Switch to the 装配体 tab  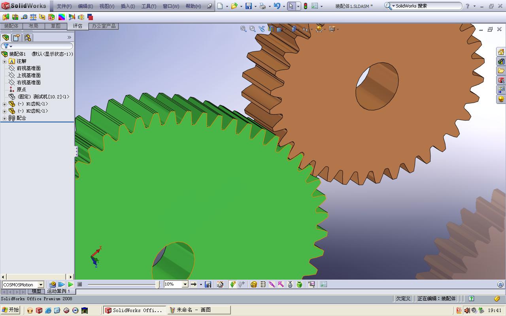pos(11,26)
